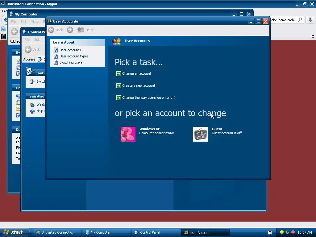Click the Back arrow in User Accounts
Viewport: 316px width, 237px height.
click(51, 30)
